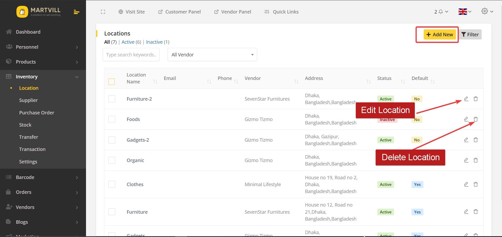The width and height of the screenshot is (502, 237).
Task: Check the select-all checkbox in table header
Action: (x=112, y=82)
